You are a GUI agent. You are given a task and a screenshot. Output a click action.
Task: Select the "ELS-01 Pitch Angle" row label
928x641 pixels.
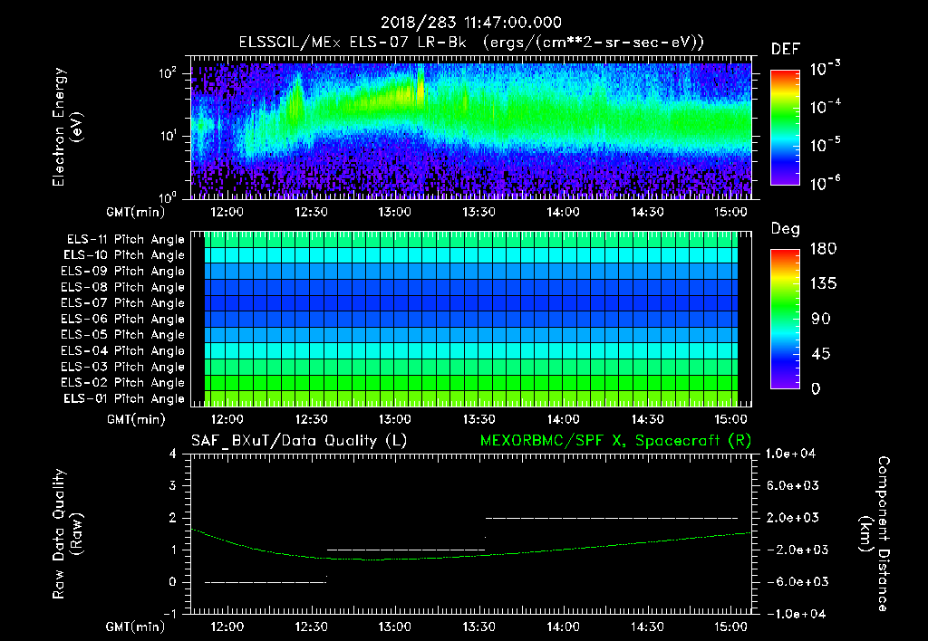[x=124, y=398]
